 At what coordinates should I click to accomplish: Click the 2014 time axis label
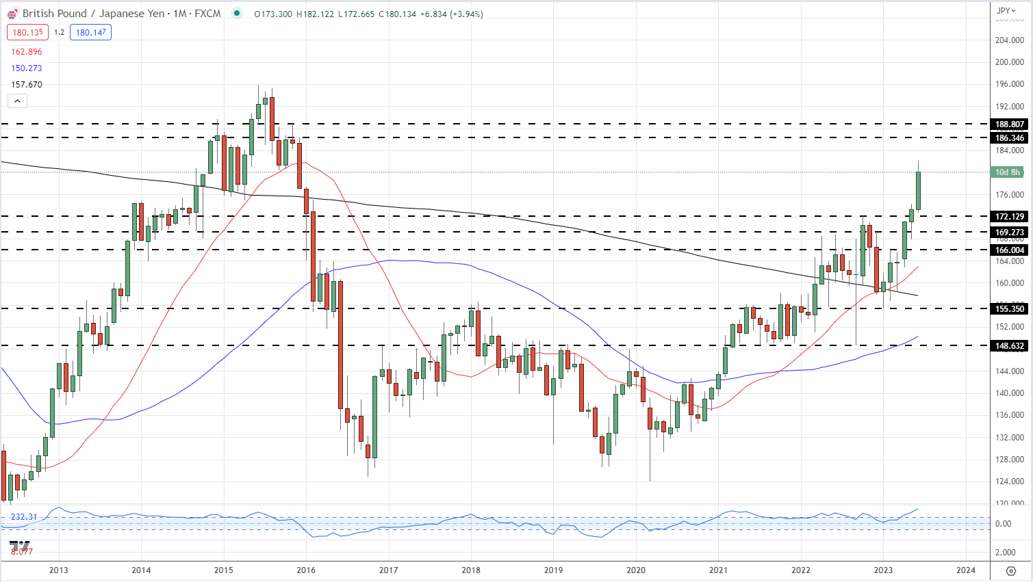(x=141, y=570)
